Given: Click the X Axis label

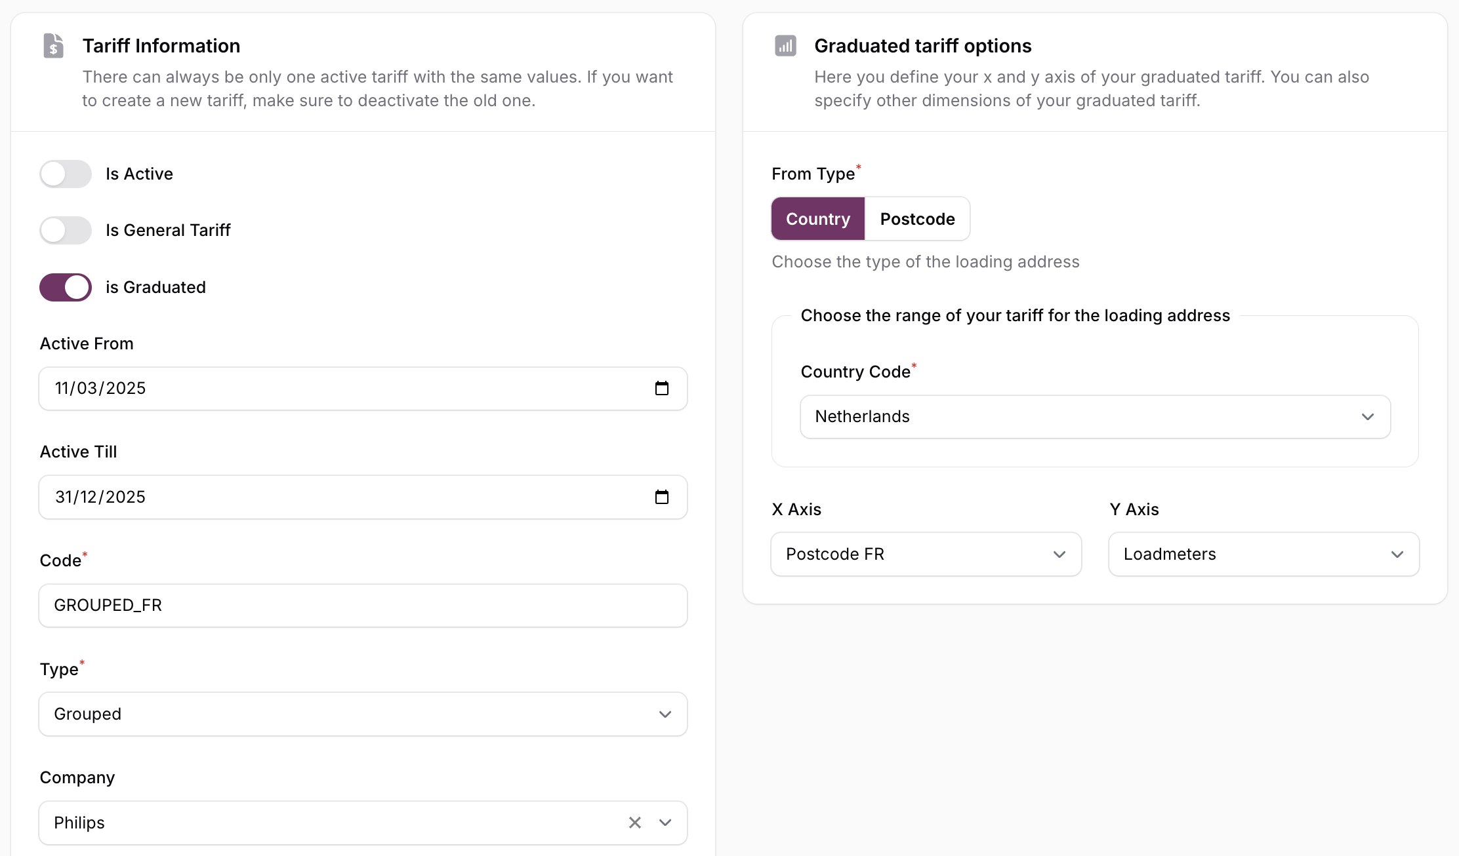Looking at the screenshot, I should click(x=796, y=509).
